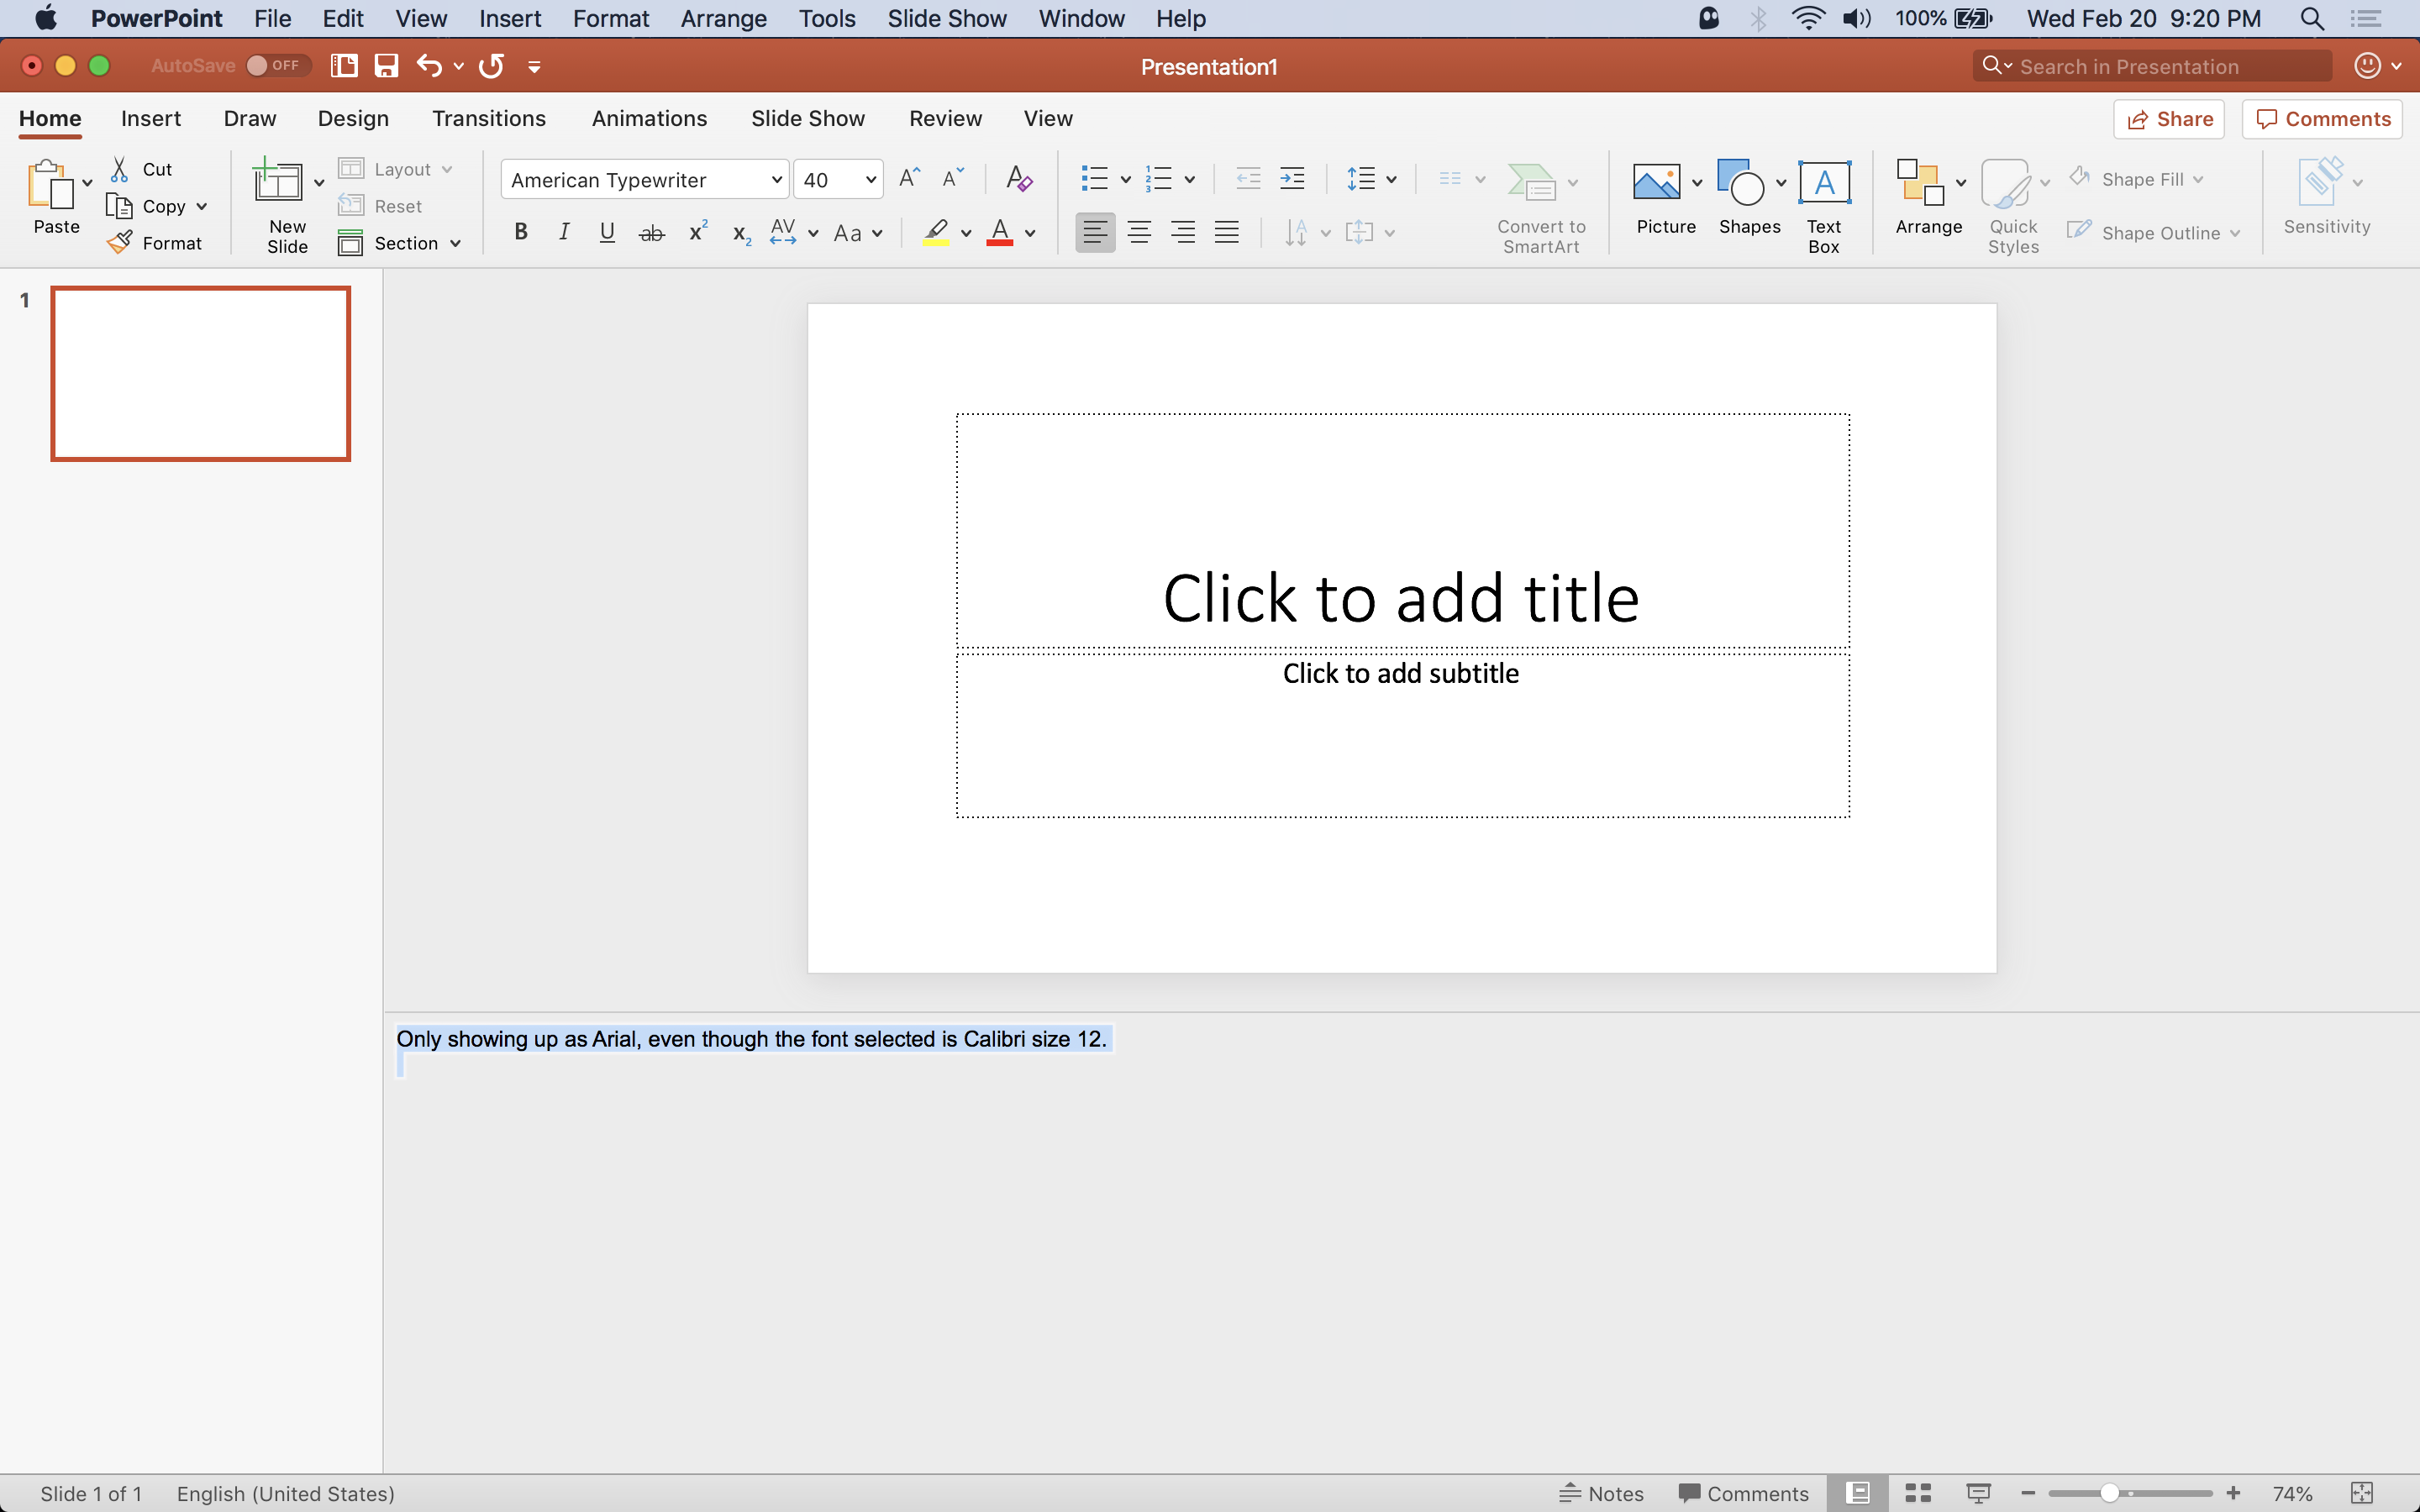Click the zoom slider handle
The image size is (2420, 1512).
pos(2109,1493)
